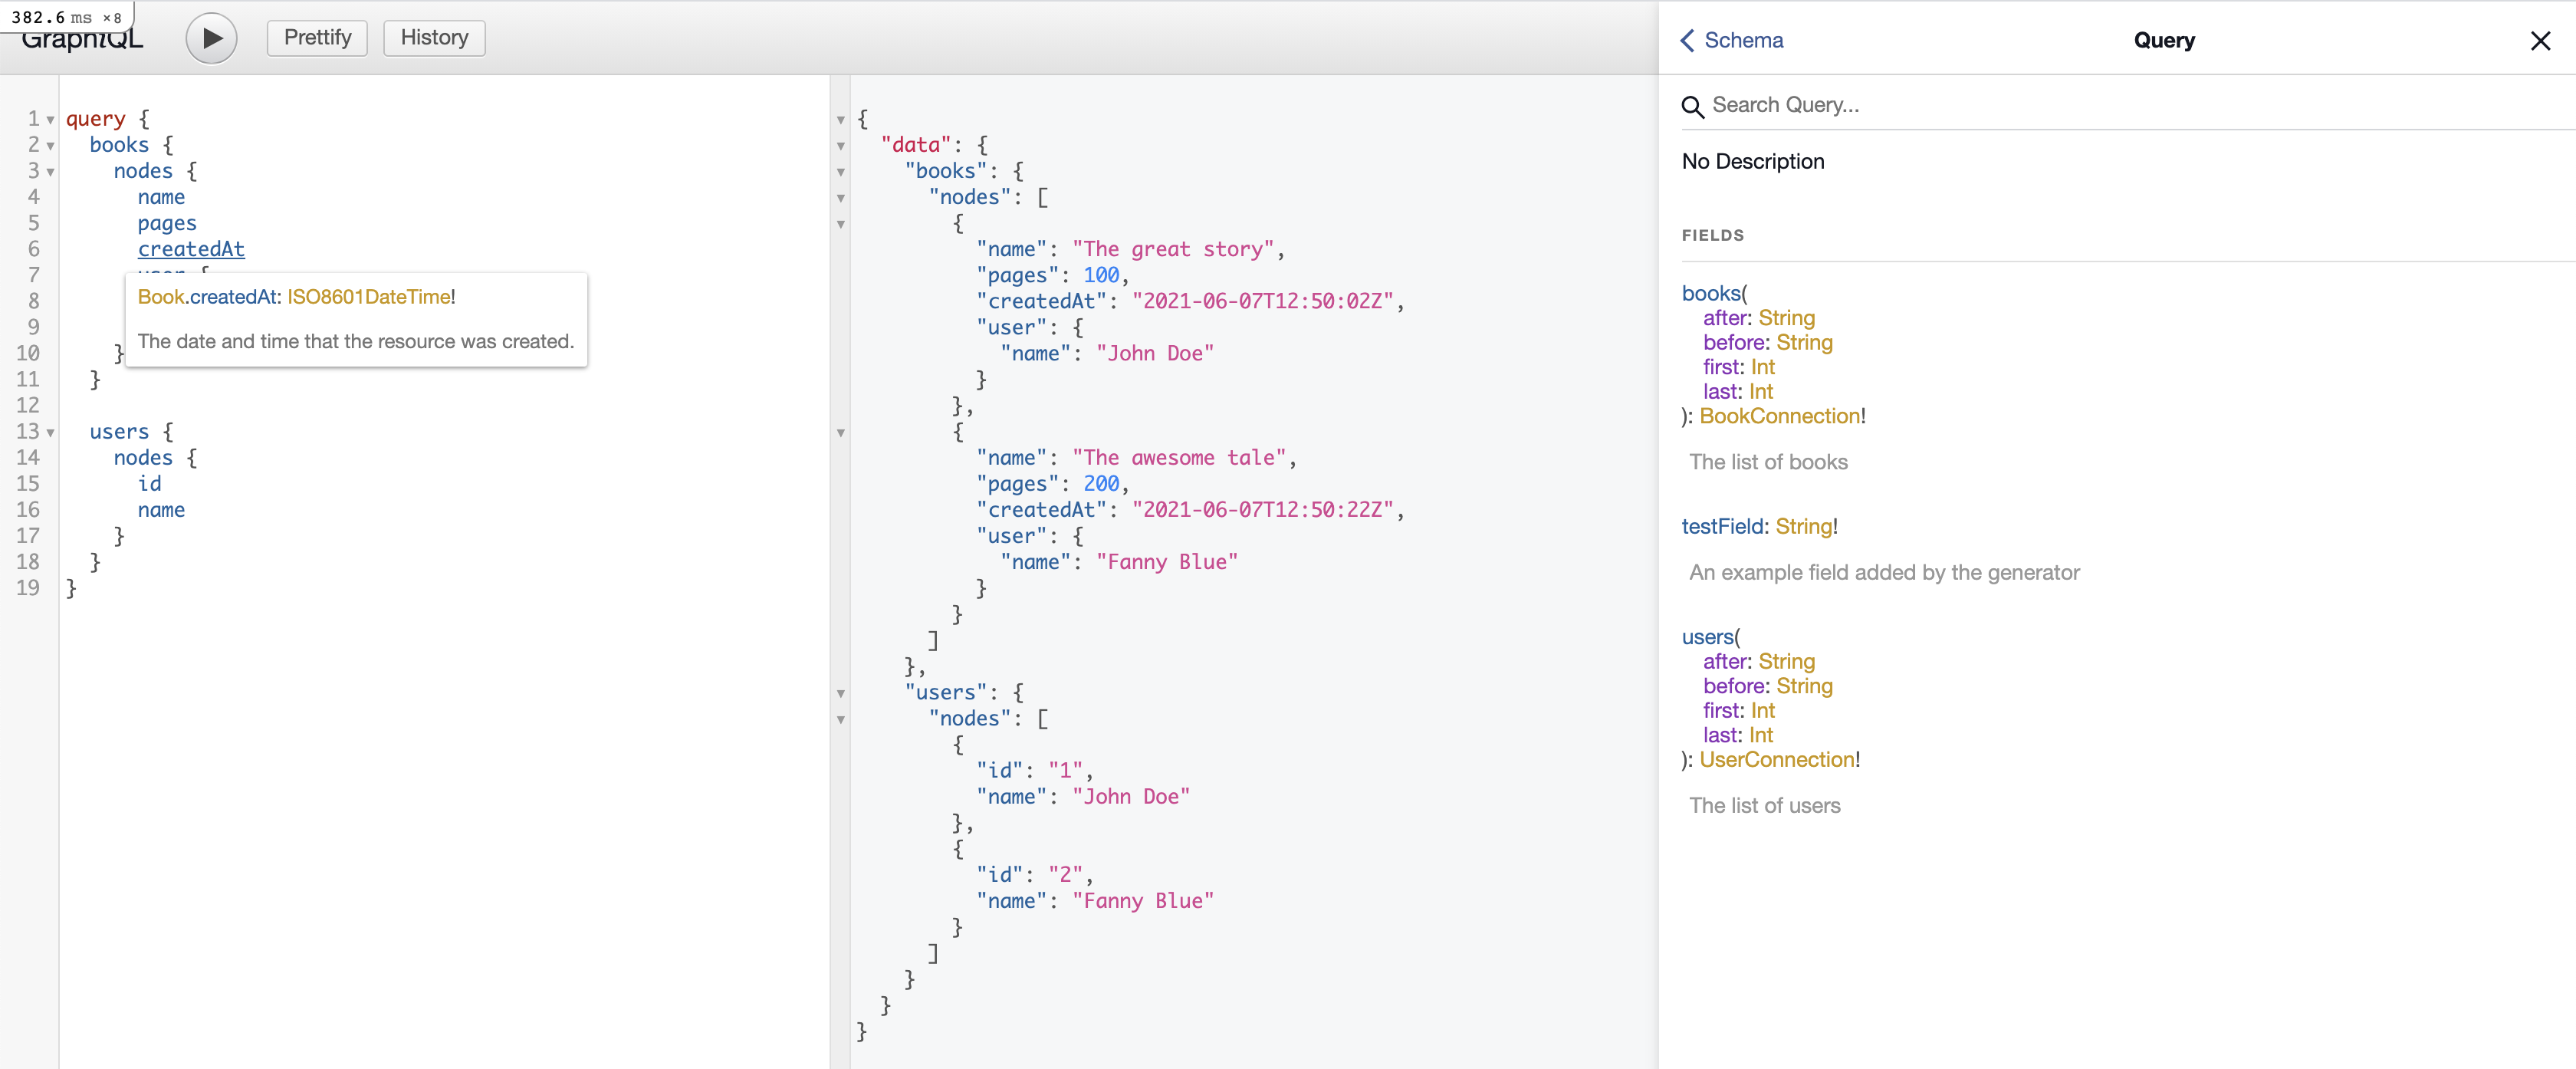Open the ISO8601DateTime type from the tooltip
Viewport: 2576px width, 1069px height.
tap(368, 297)
